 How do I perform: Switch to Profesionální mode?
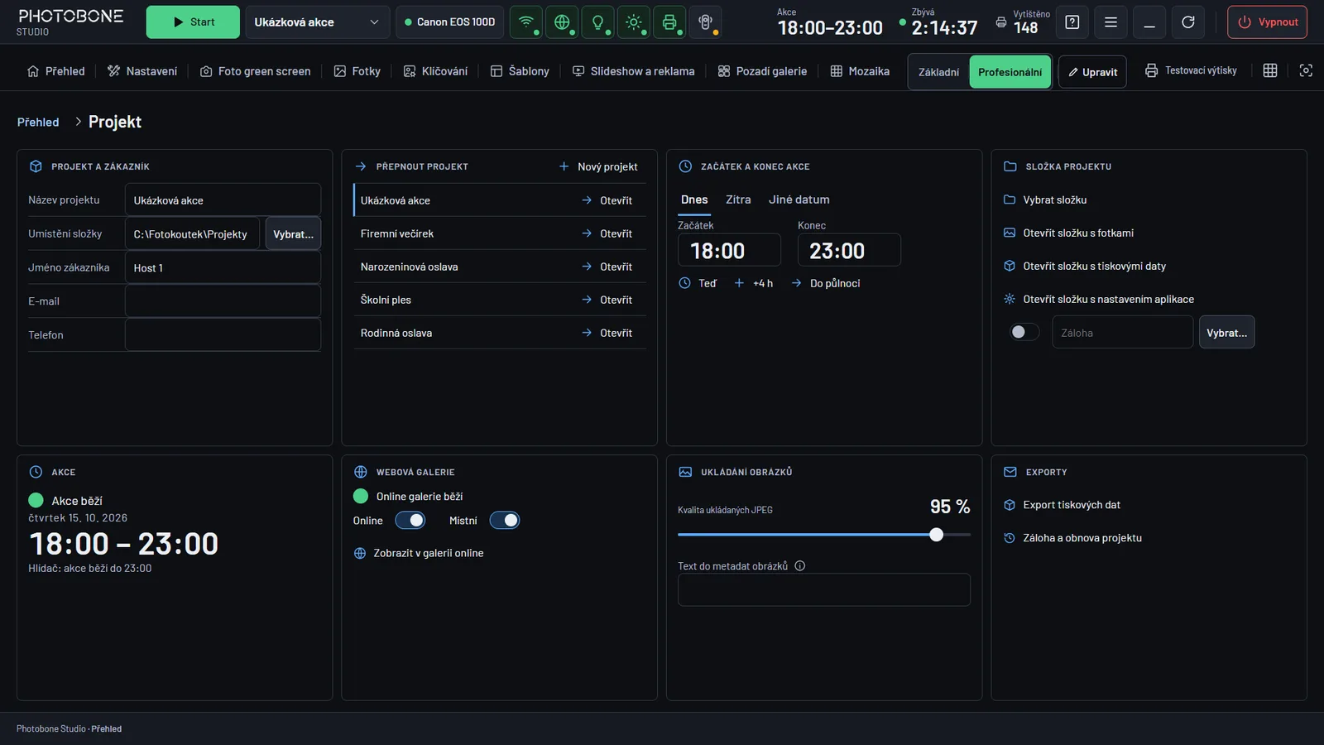coord(1010,72)
